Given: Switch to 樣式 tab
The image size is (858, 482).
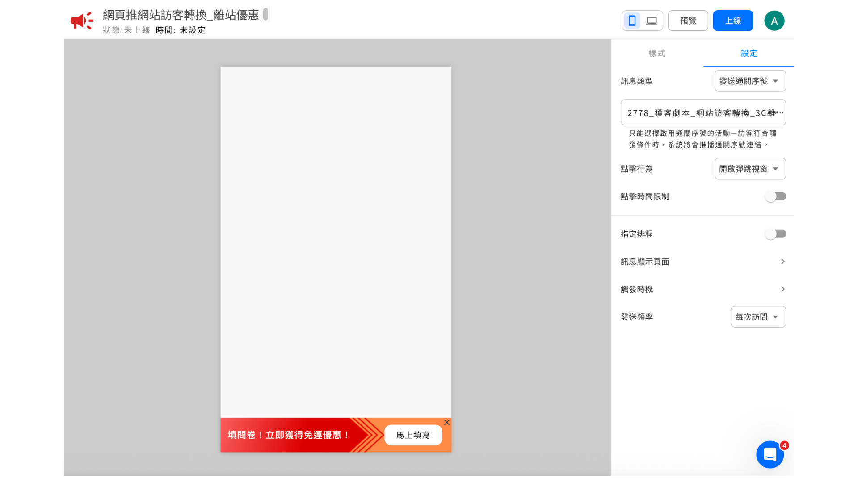Looking at the screenshot, I should [x=656, y=54].
